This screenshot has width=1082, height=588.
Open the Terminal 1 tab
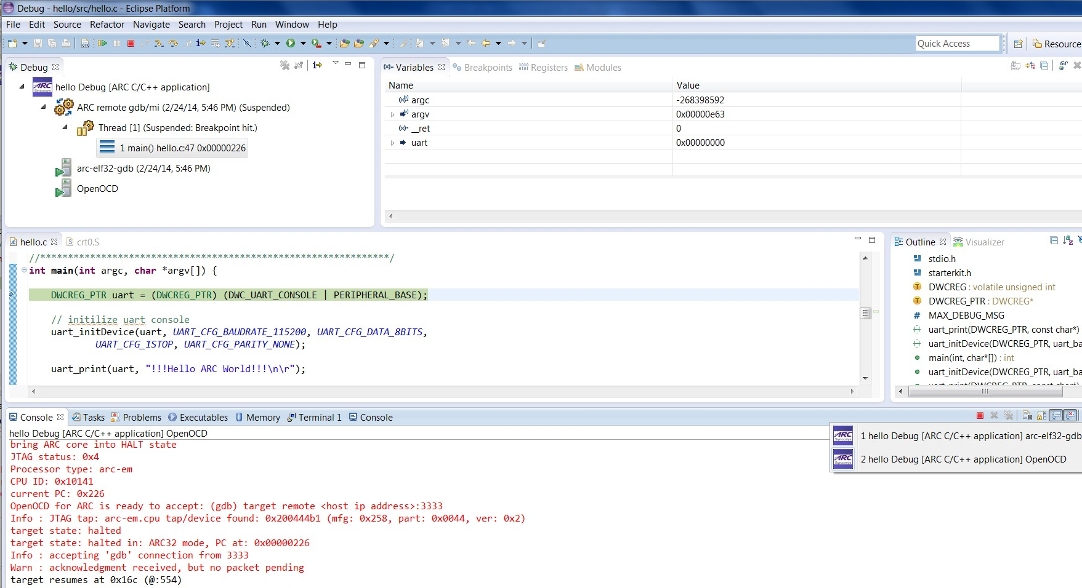pyautogui.click(x=314, y=417)
